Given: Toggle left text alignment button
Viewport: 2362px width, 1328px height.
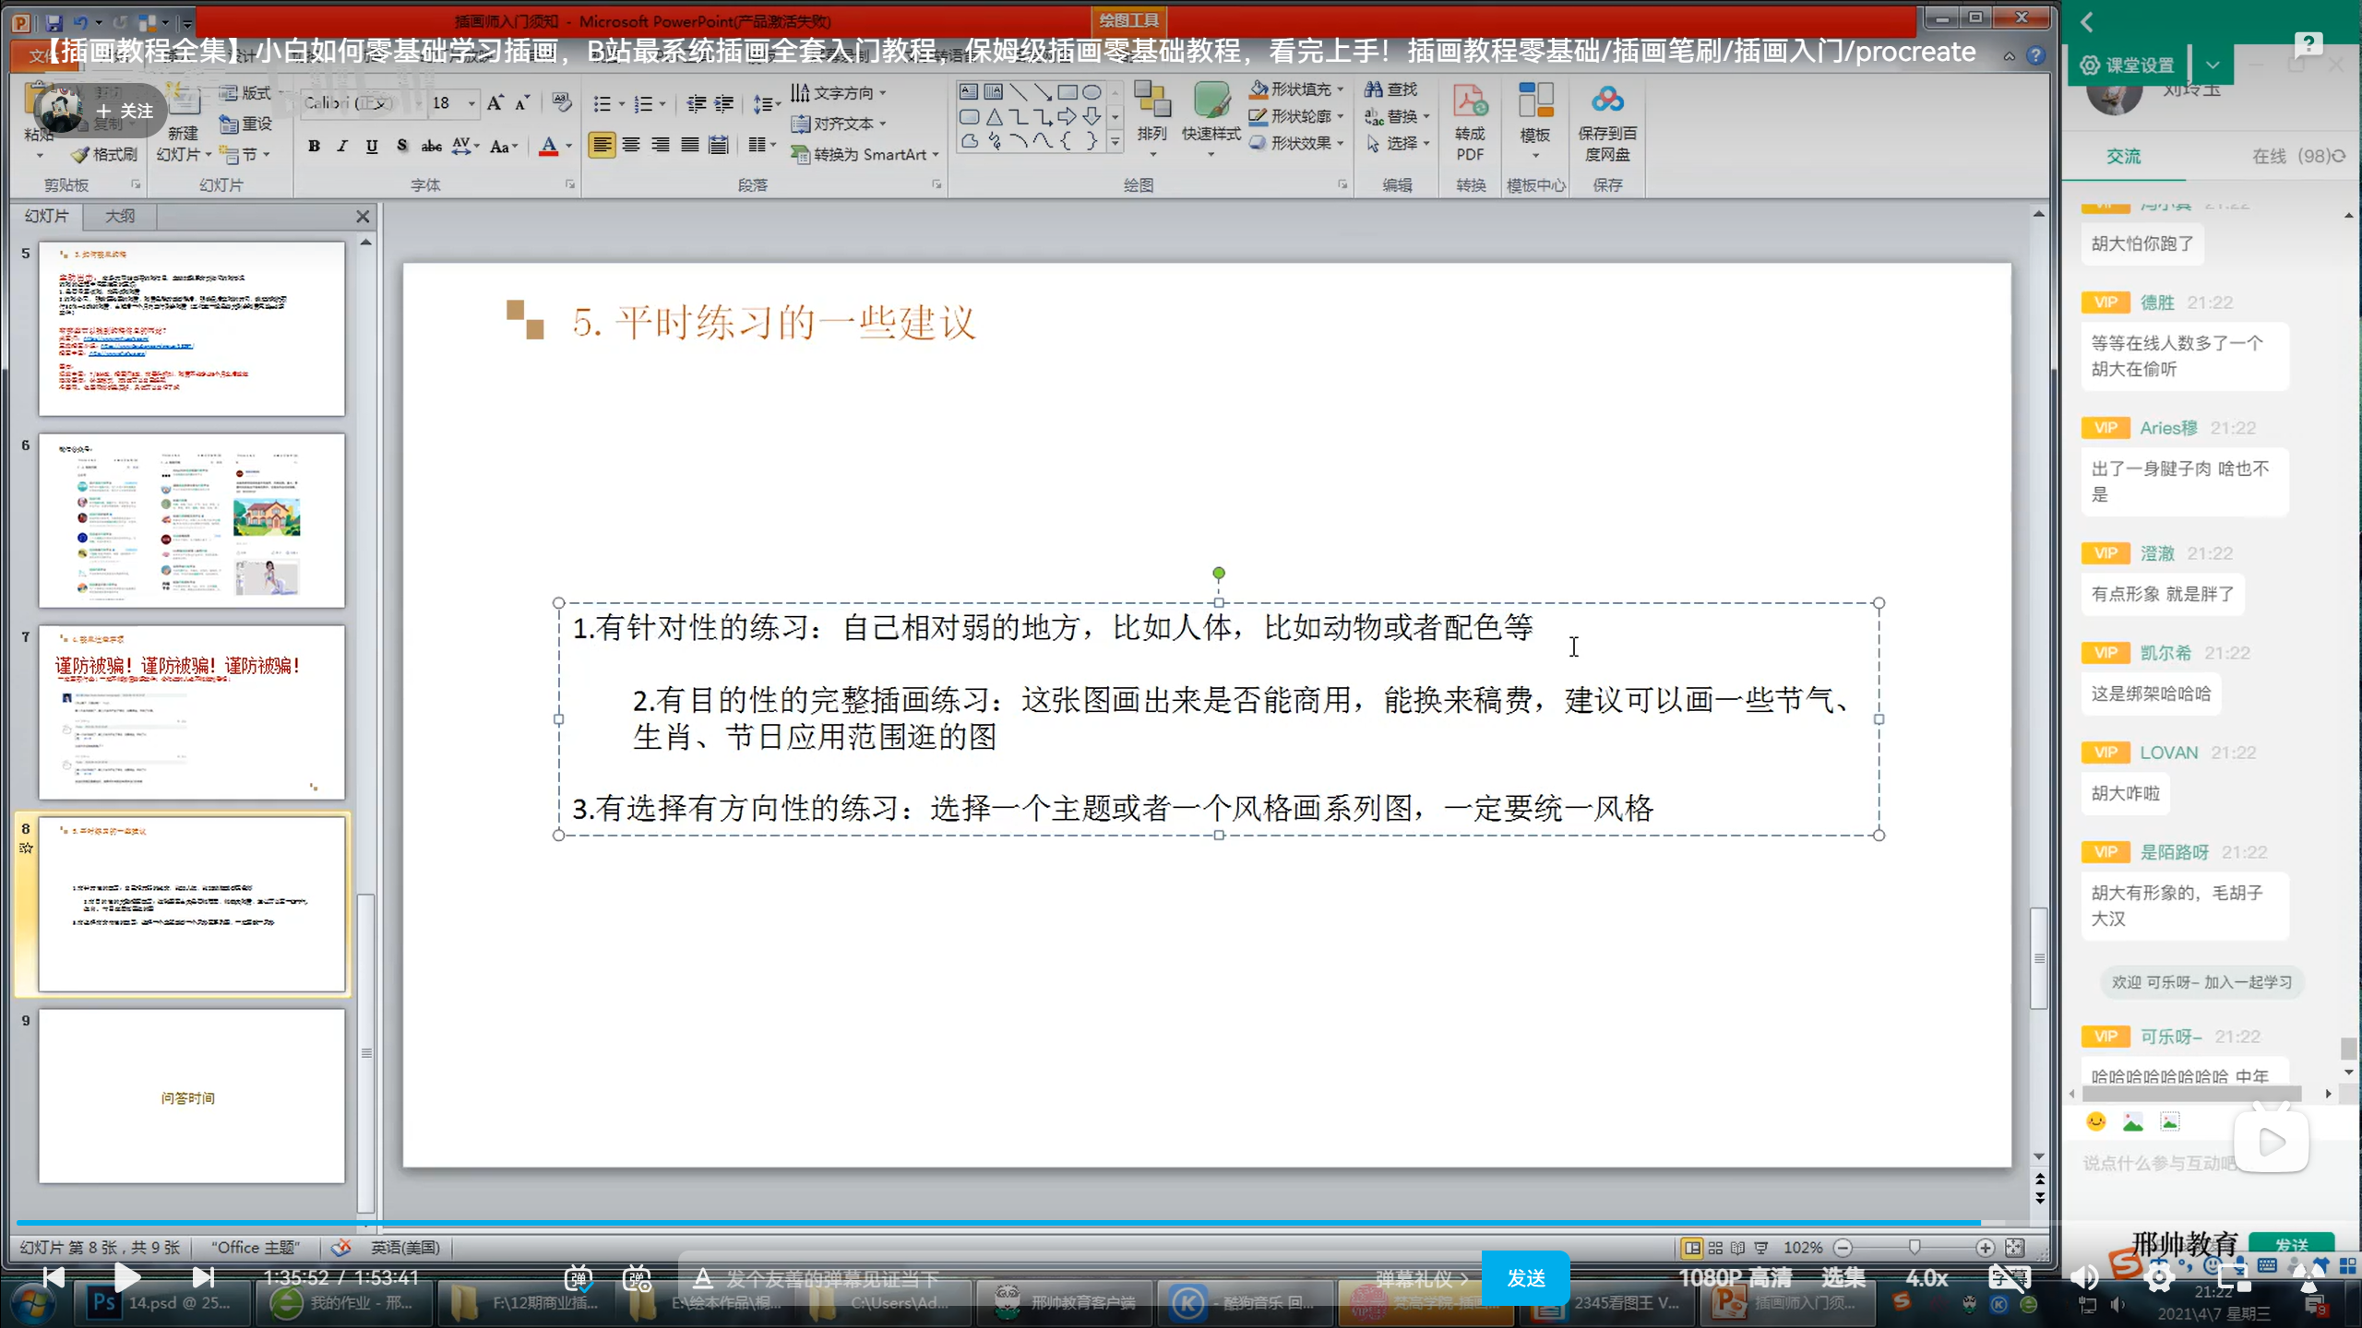Looking at the screenshot, I should pos(602,145).
